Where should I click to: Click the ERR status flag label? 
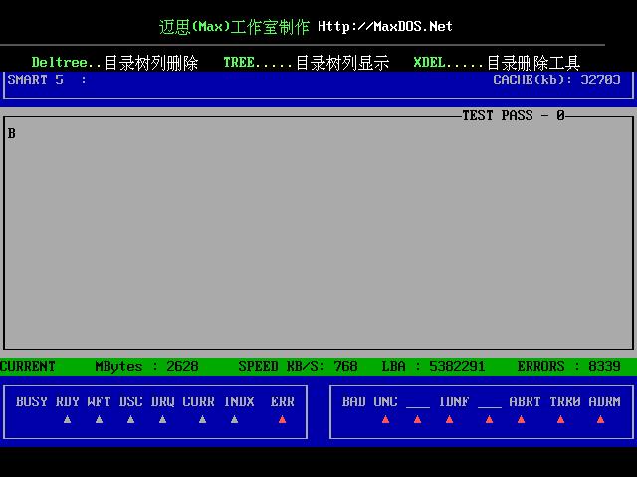283,401
